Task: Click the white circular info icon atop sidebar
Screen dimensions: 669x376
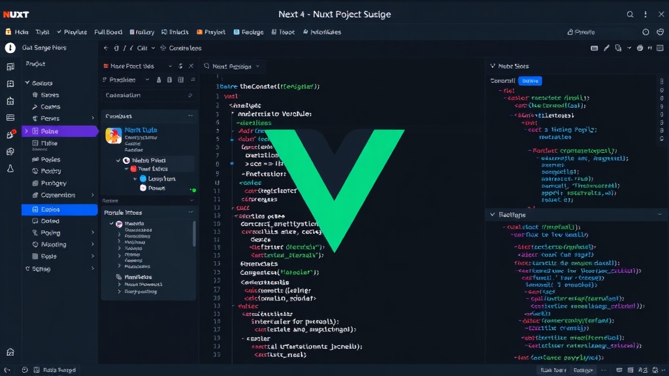Action: point(10,48)
